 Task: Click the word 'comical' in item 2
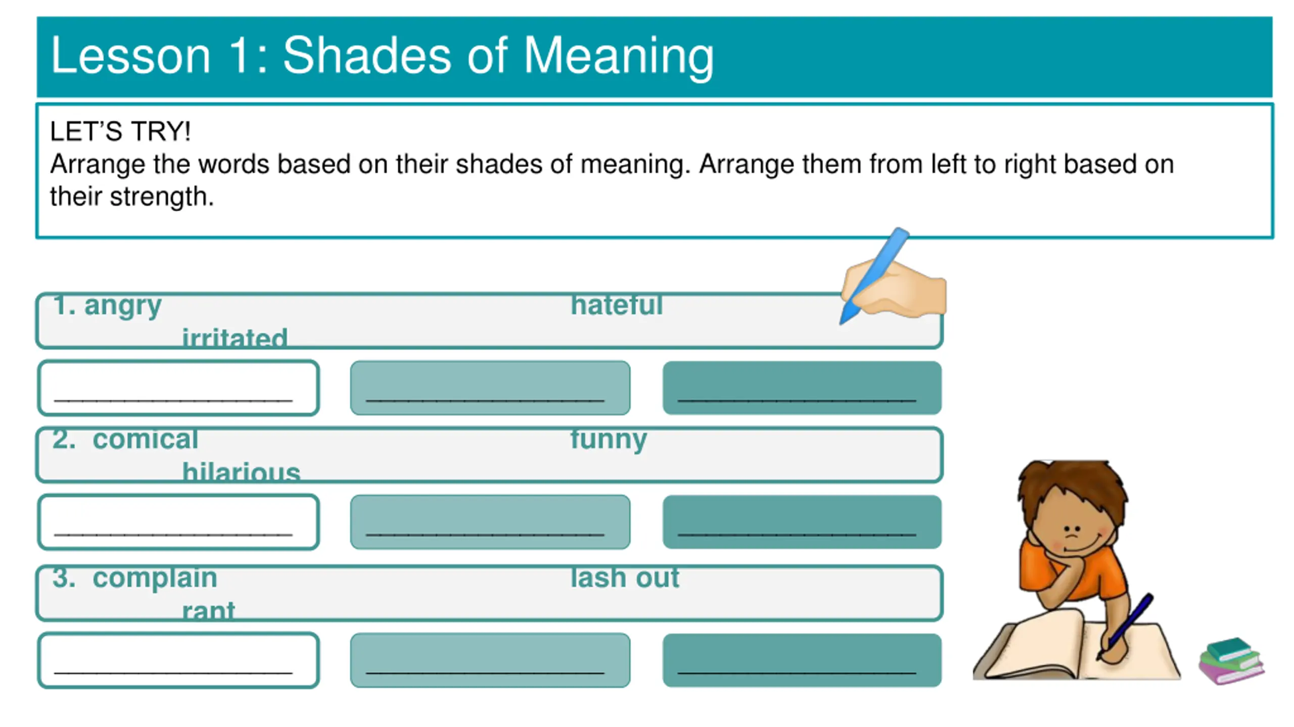145,439
